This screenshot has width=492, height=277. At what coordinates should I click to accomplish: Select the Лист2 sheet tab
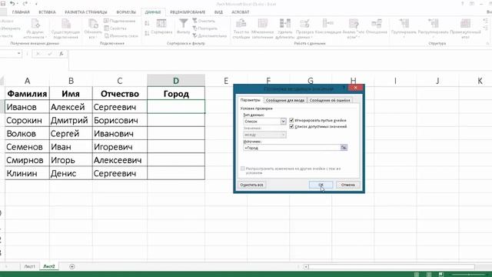pyautogui.click(x=49, y=266)
